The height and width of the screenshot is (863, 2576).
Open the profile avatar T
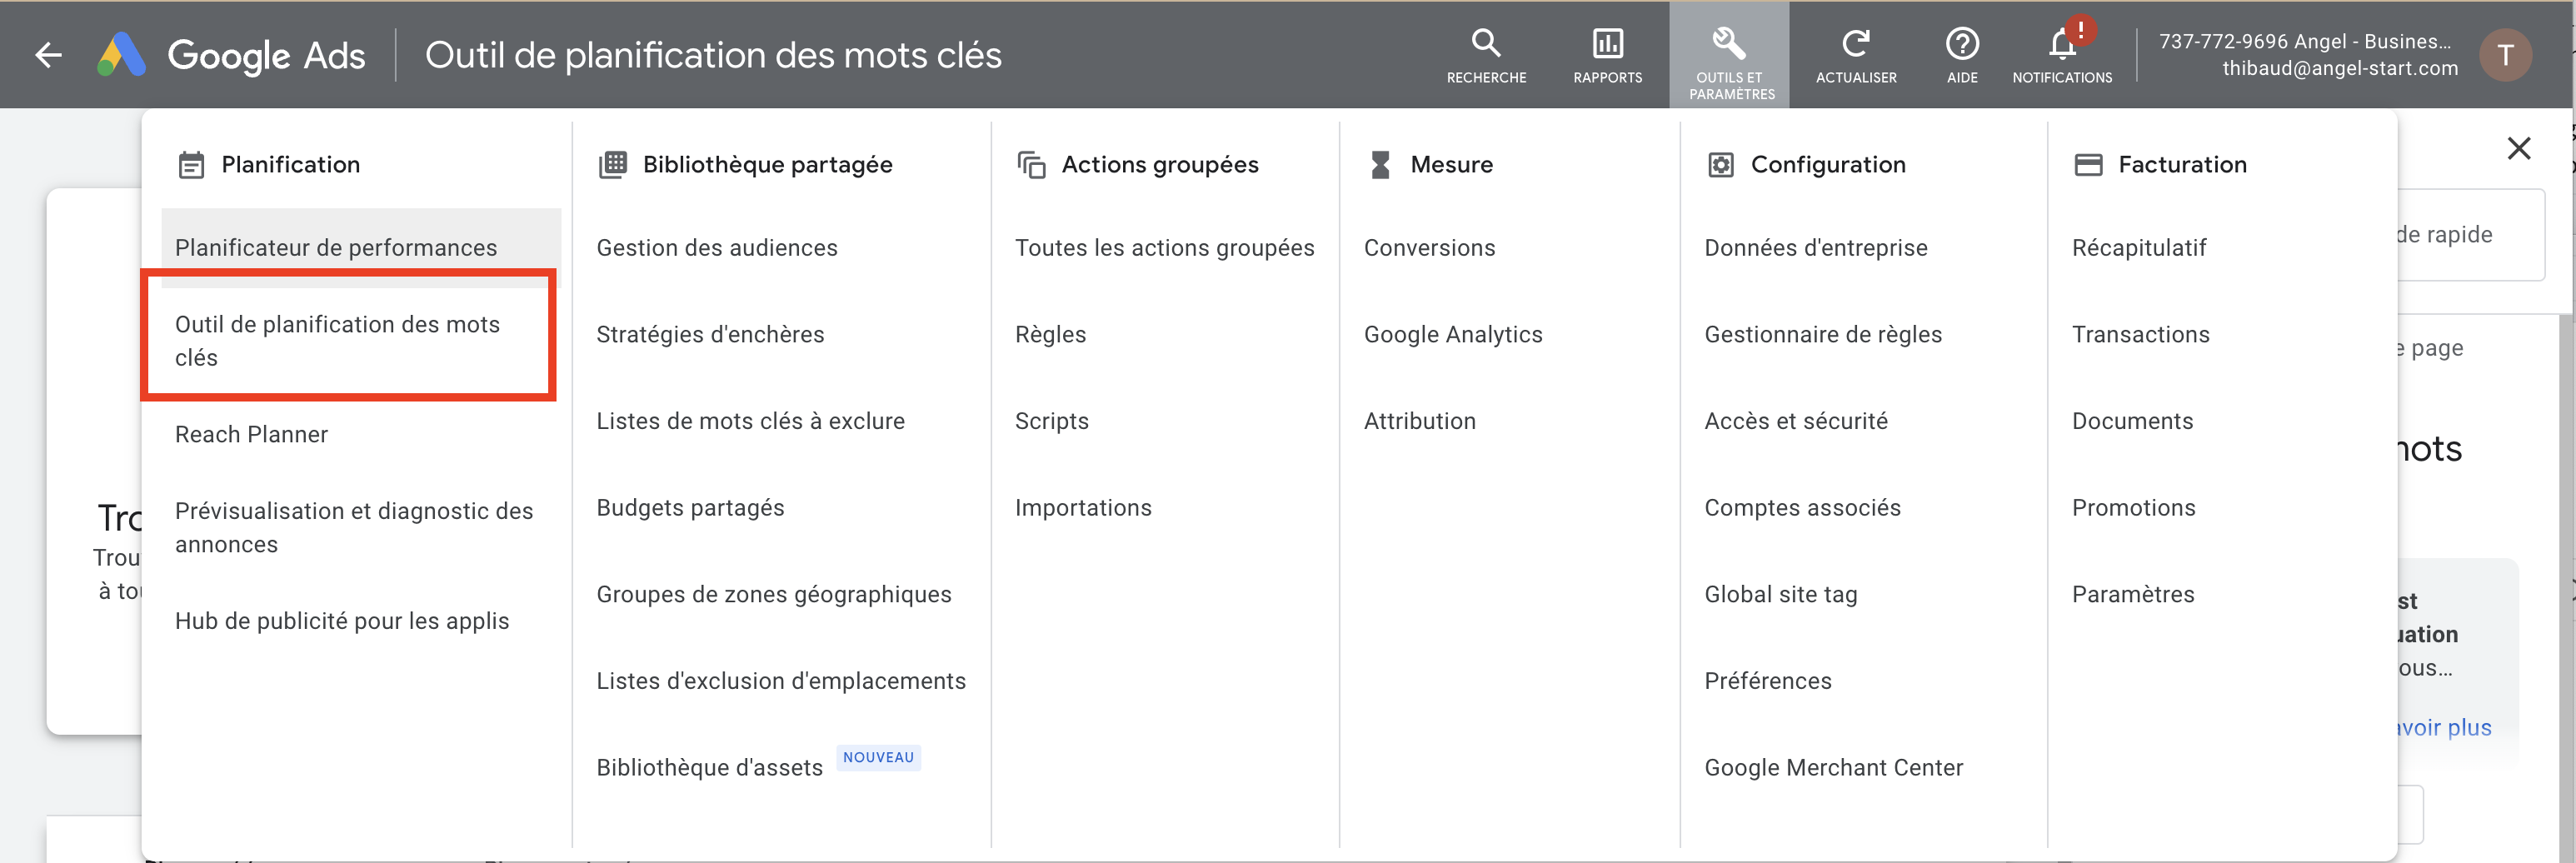point(2507,55)
